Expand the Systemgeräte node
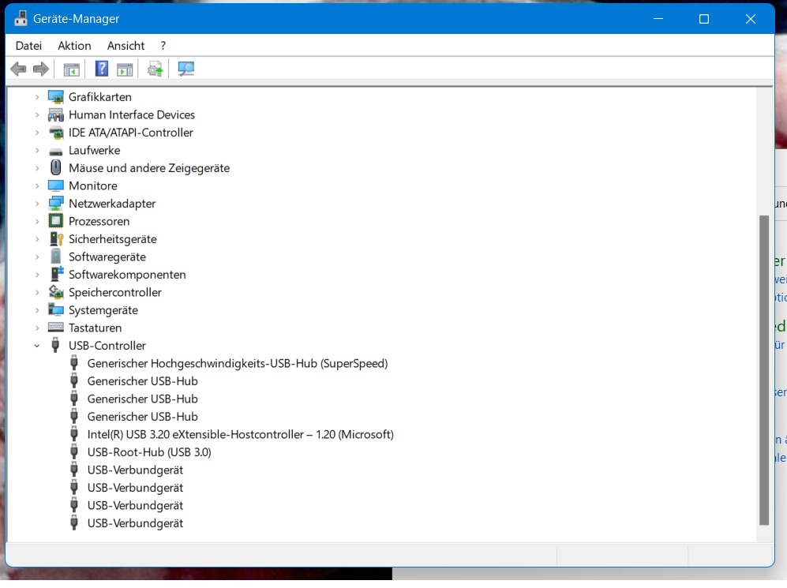The image size is (787, 588). click(37, 310)
